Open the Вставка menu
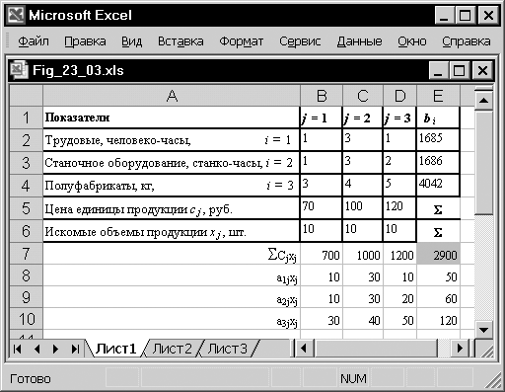 pos(180,41)
